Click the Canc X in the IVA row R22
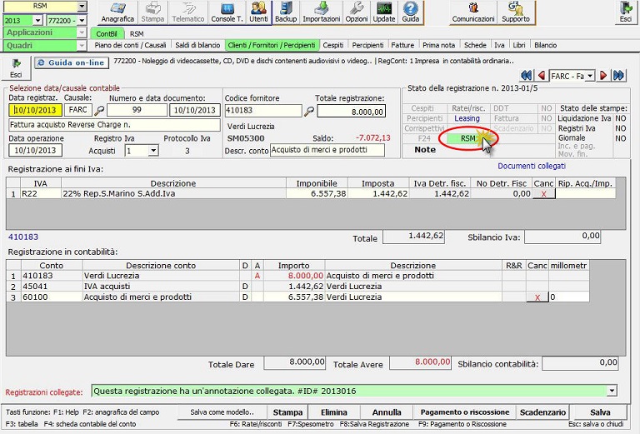This screenshot has width=640, height=434. pyautogui.click(x=543, y=194)
